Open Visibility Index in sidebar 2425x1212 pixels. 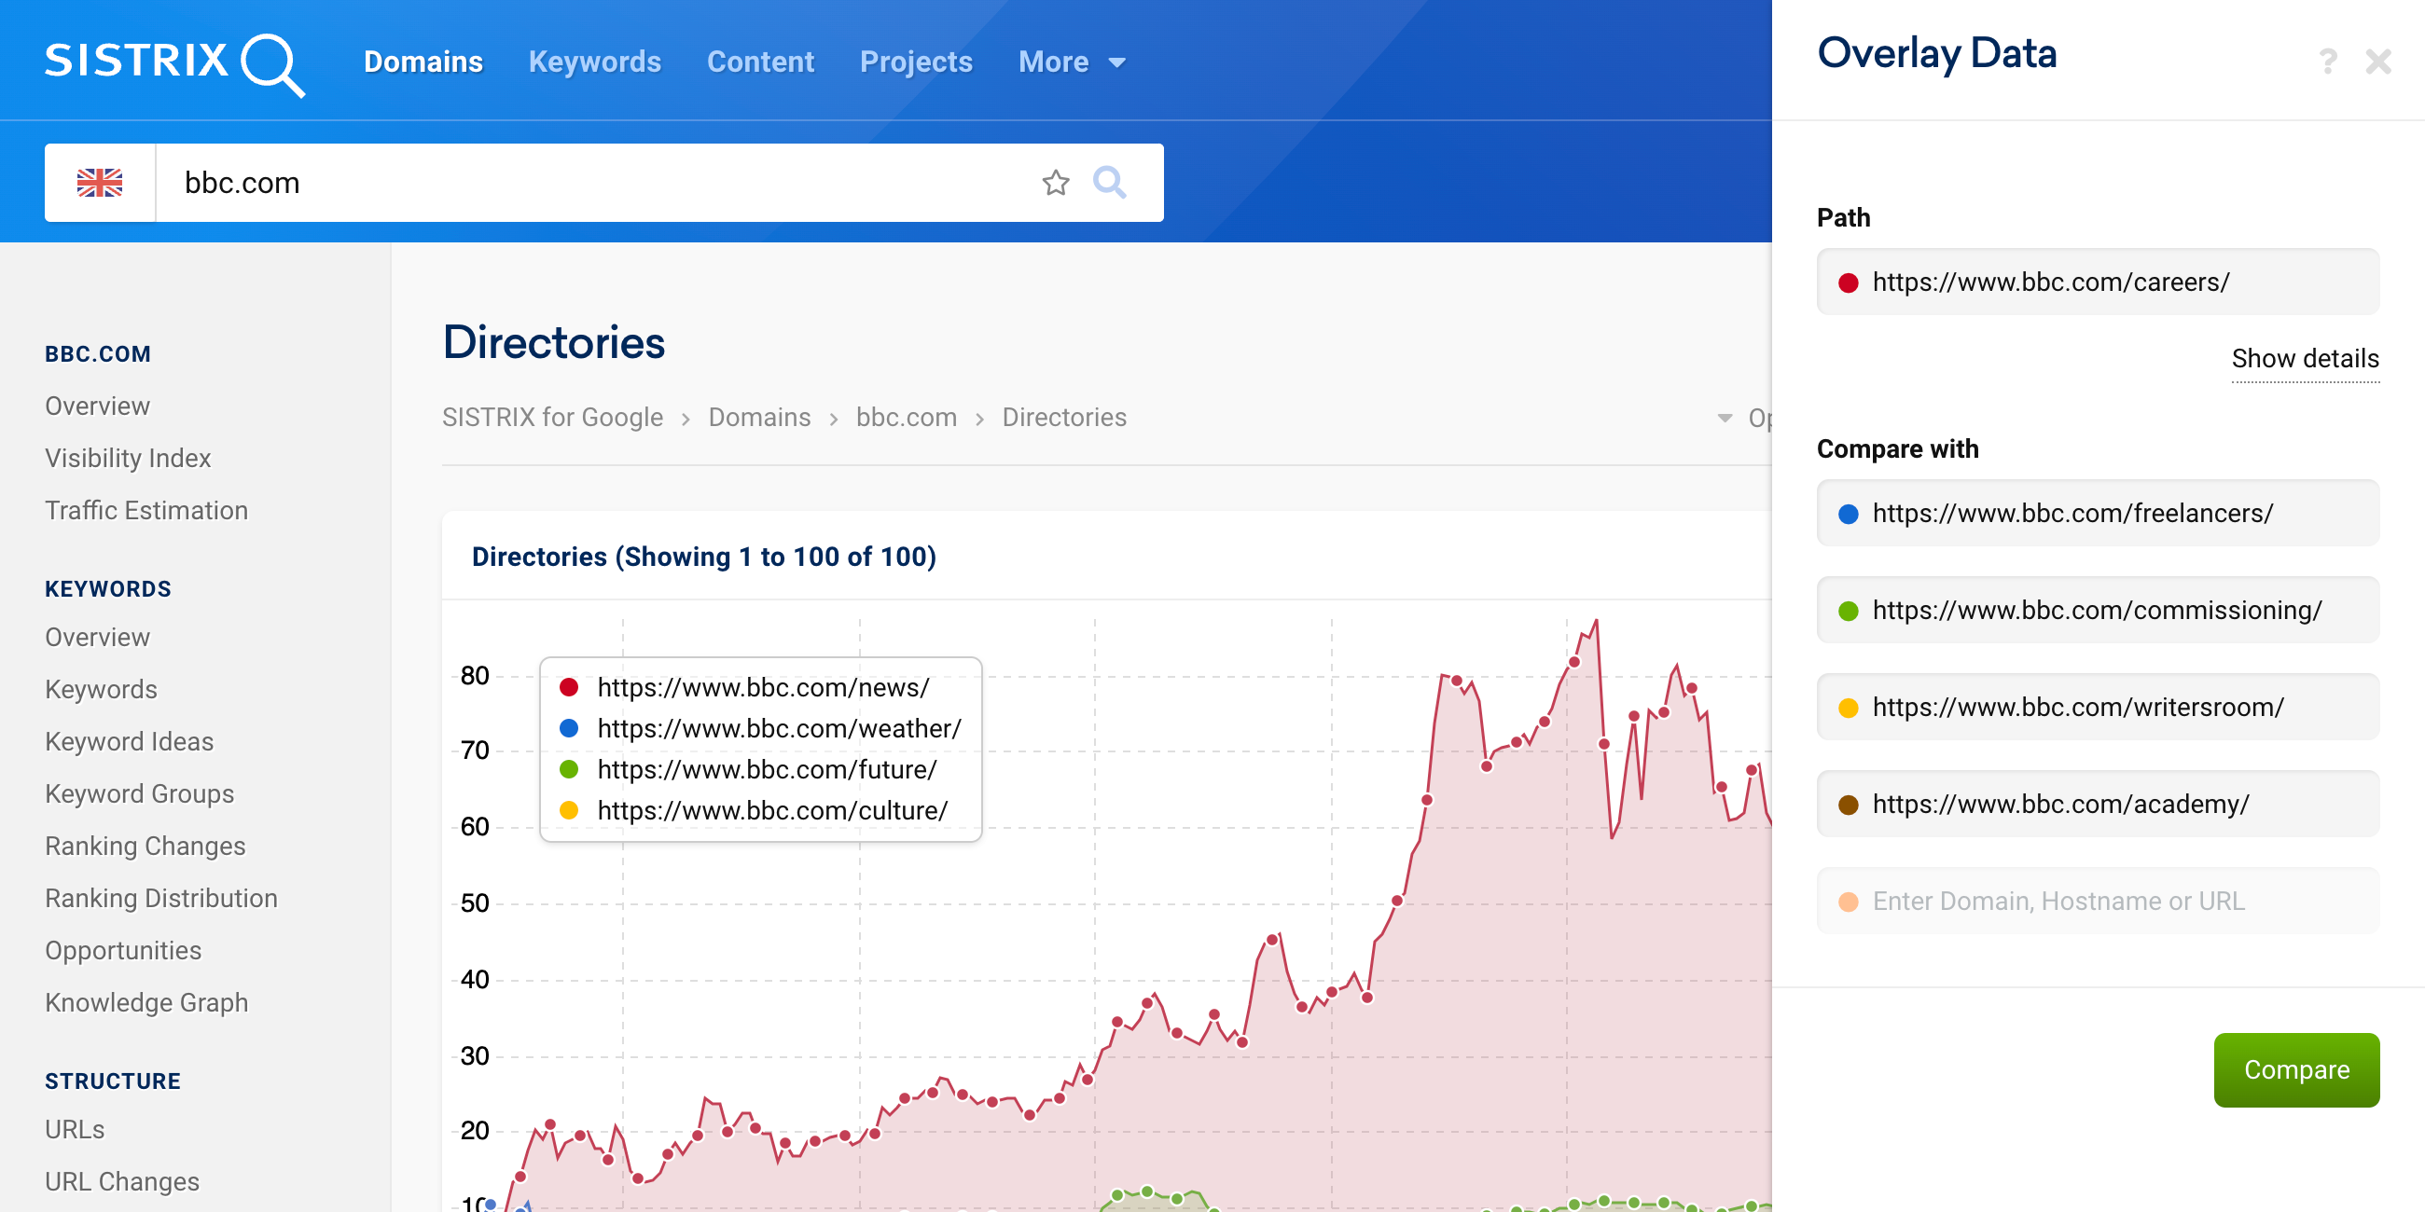[x=128, y=459]
